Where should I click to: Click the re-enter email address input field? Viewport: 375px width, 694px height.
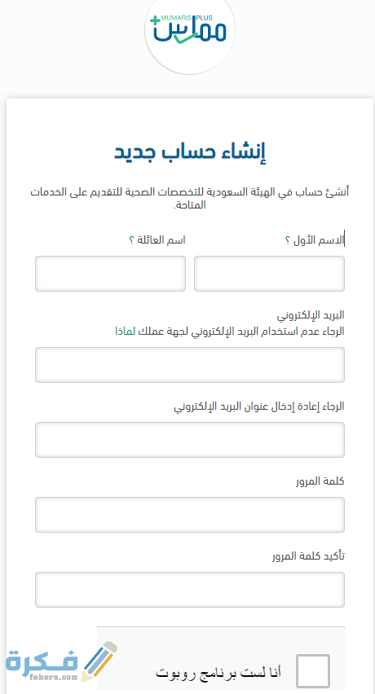pyautogui.click(x=190, y=440)
